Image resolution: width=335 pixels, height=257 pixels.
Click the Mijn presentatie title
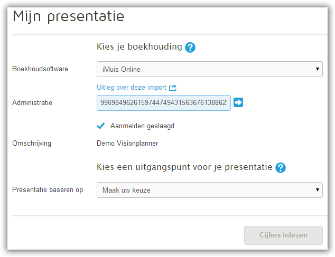click(x=68, y=16)
